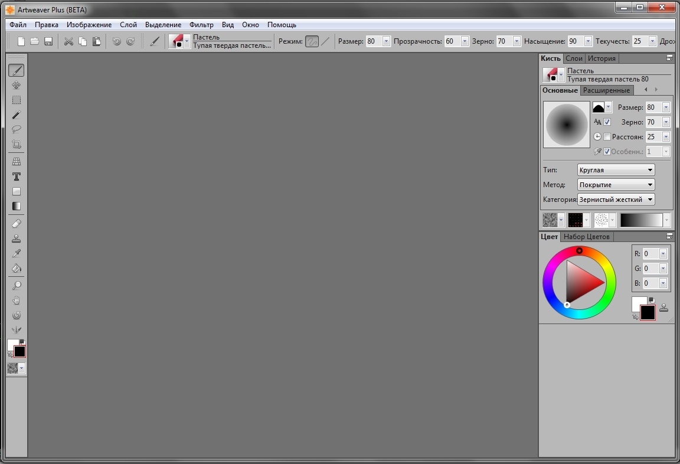
Task: Click the gradient preview bar in brush panel
Action: 642,220
